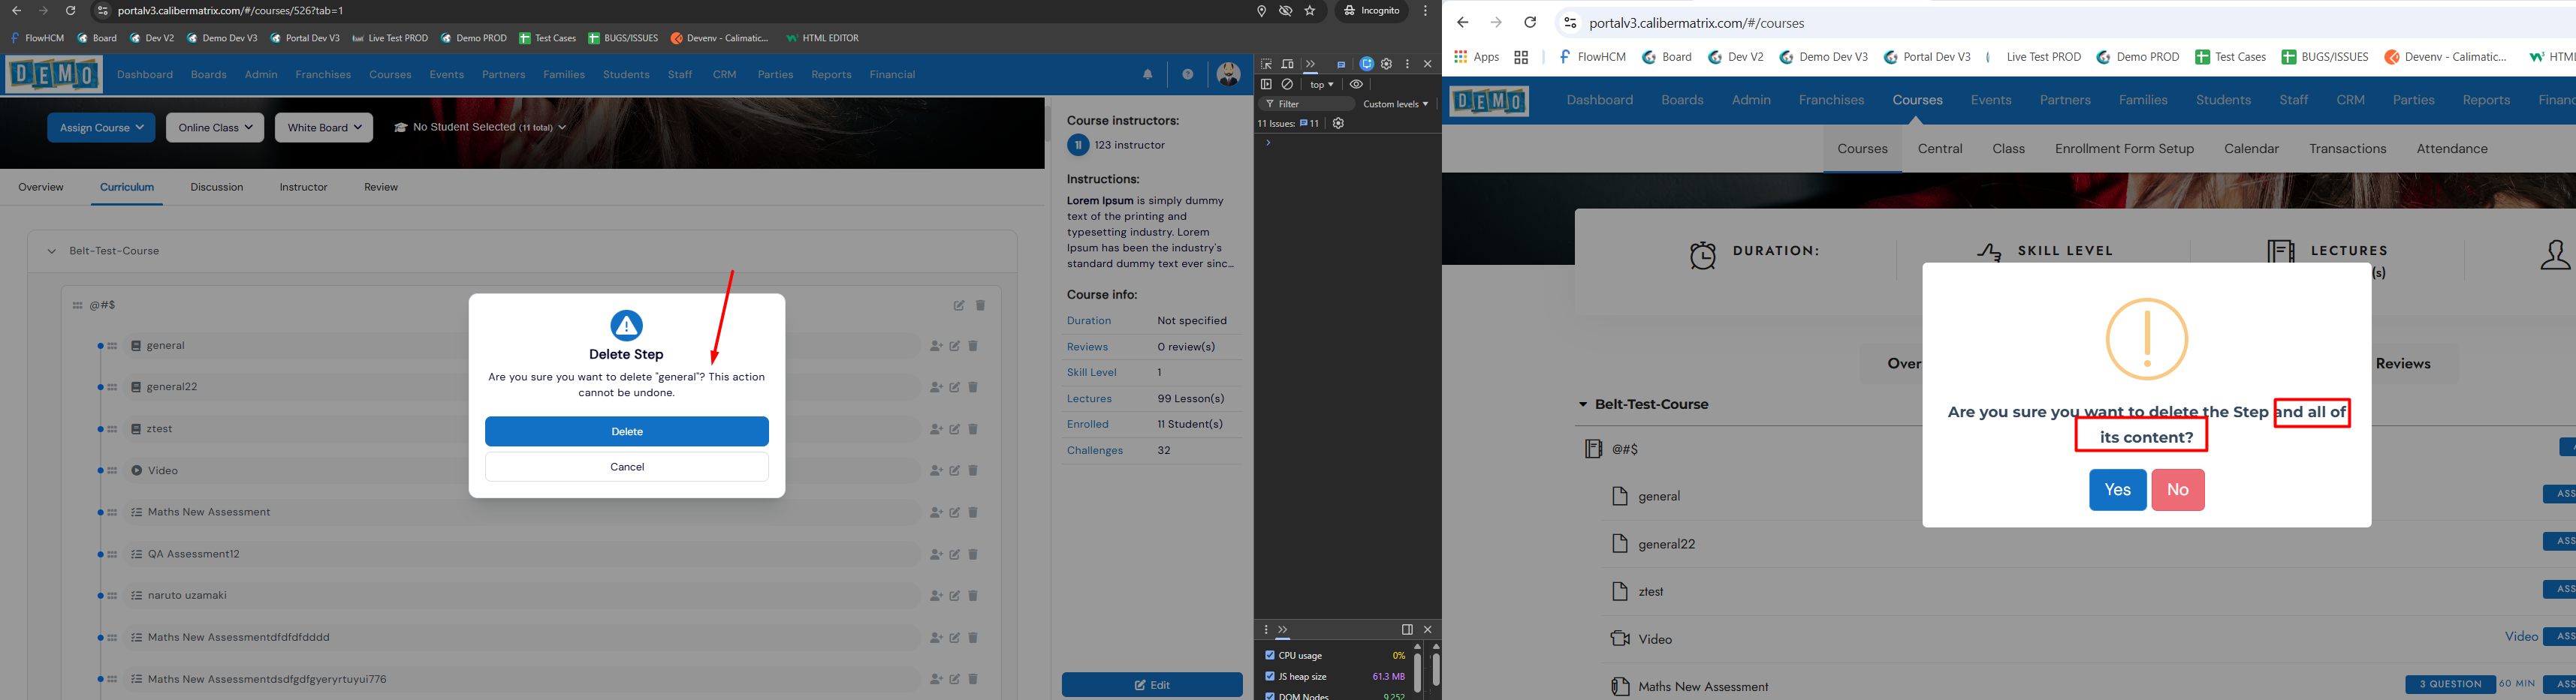Viewport: 2576px width, 700px height.
Task: Switch to the Instructor tab
Action: (303, 188)
